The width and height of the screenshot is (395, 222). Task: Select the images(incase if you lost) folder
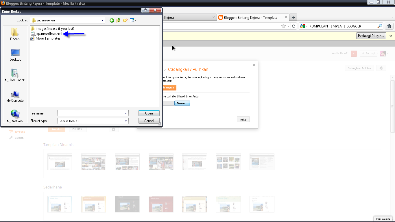52,29
